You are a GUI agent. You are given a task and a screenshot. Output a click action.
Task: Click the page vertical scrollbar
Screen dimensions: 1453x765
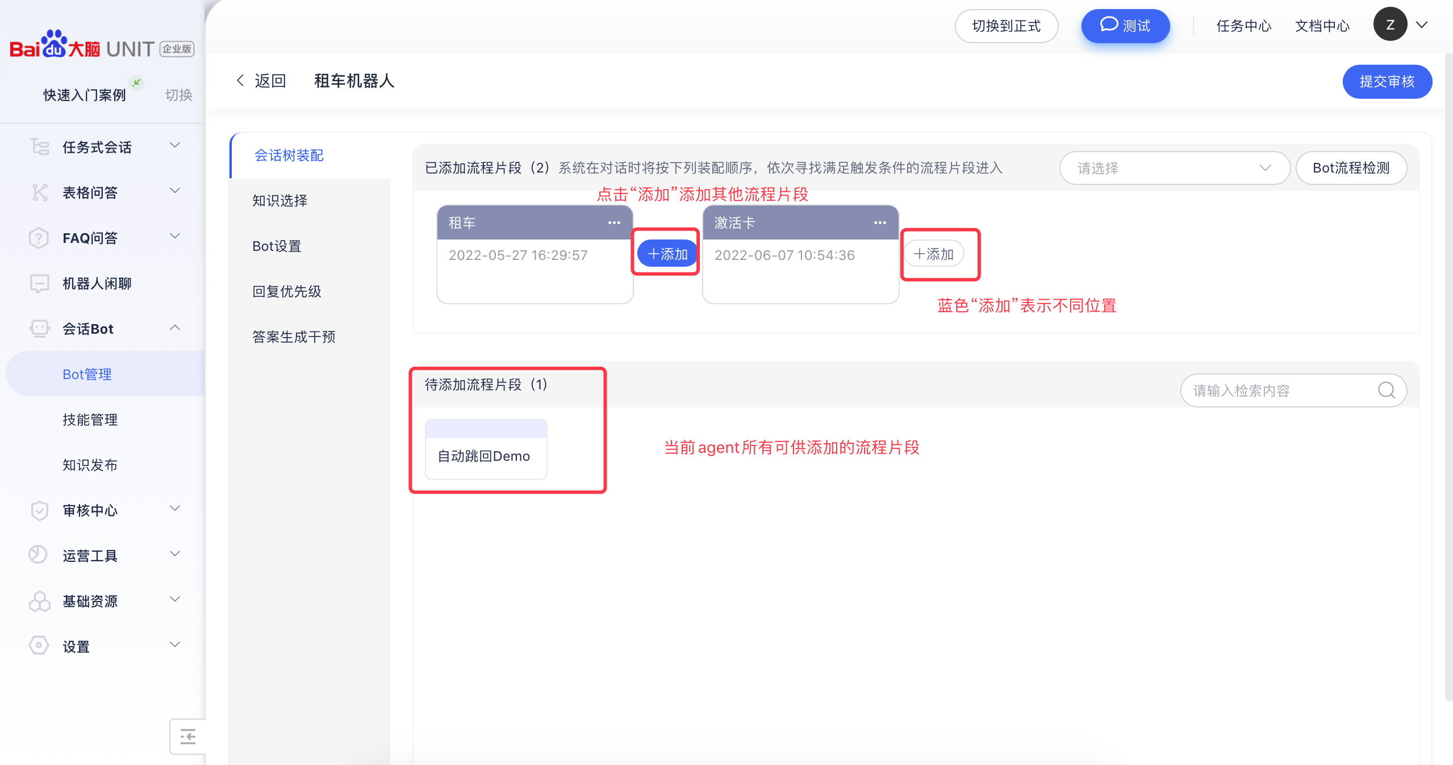(x=1448, y=377)
